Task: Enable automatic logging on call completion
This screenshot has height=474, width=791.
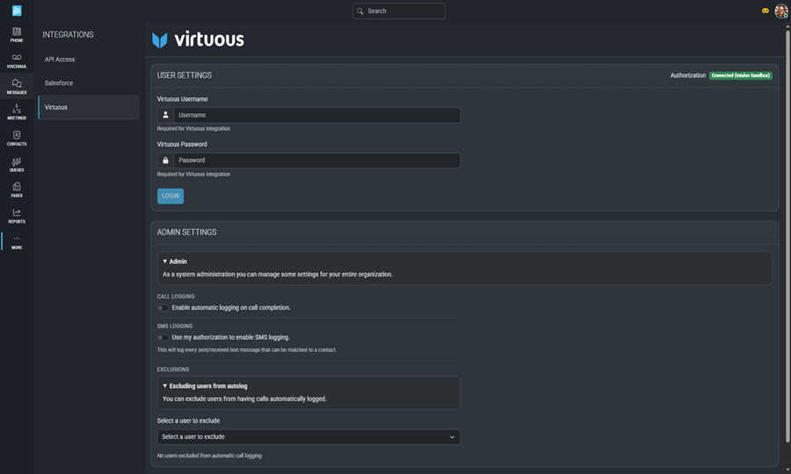Action: pyautogui.click(x=163, y=308)
